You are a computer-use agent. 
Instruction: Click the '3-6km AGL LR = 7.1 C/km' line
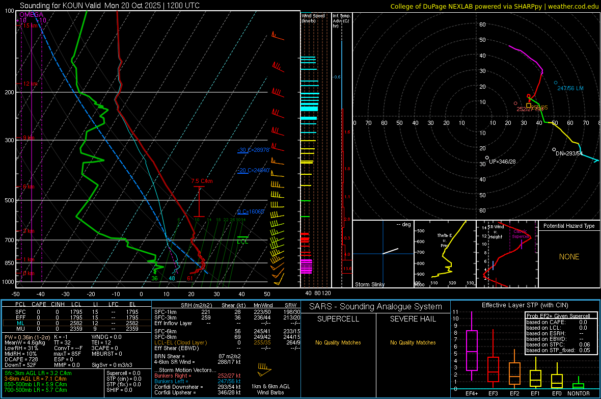35,379
